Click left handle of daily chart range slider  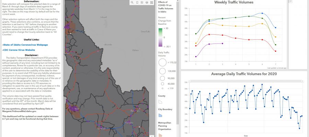tap(189, 81)
